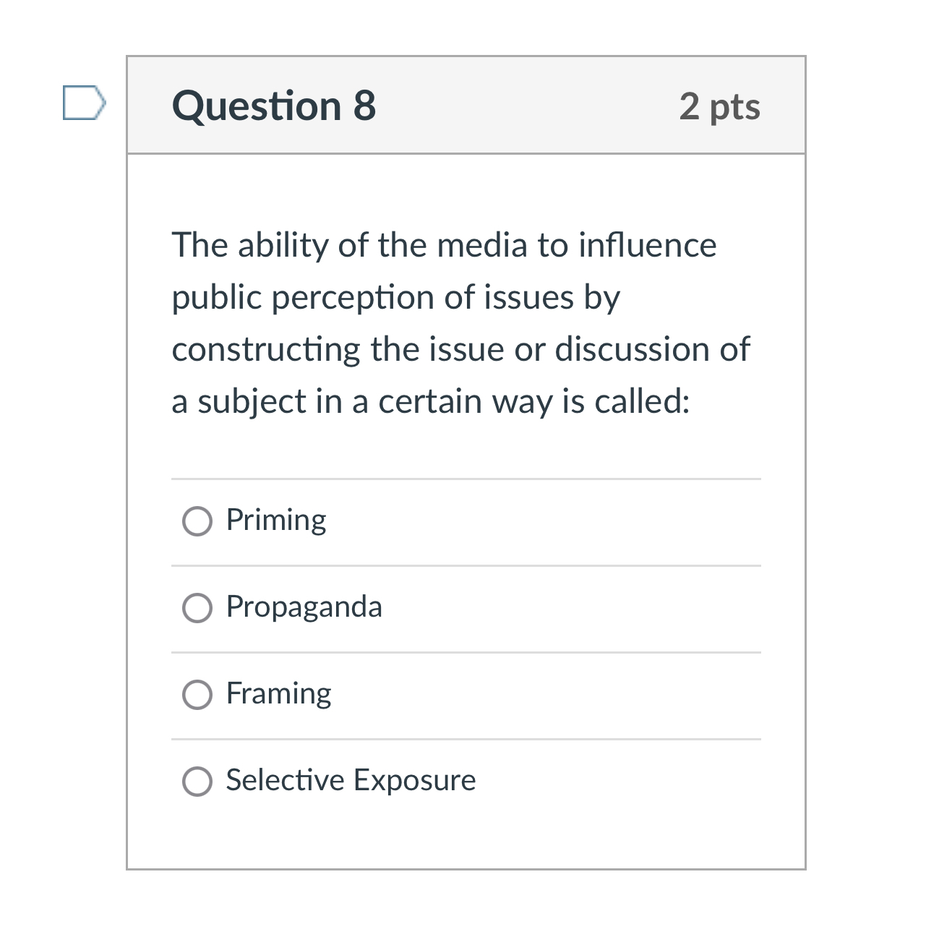Click "constructing" in the question text

(x=266, y=350)
